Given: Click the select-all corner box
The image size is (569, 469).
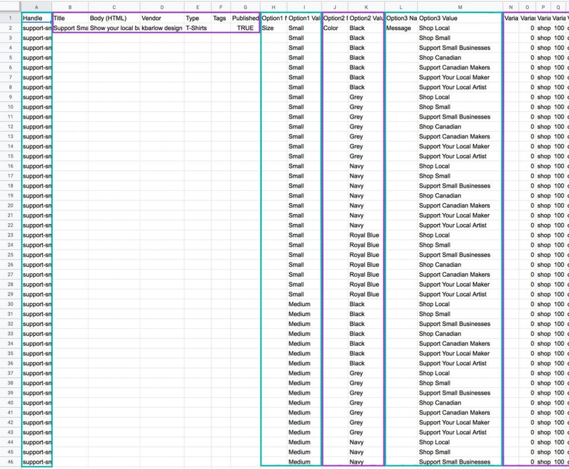Looking at the screenshot, I should (10, 6).
